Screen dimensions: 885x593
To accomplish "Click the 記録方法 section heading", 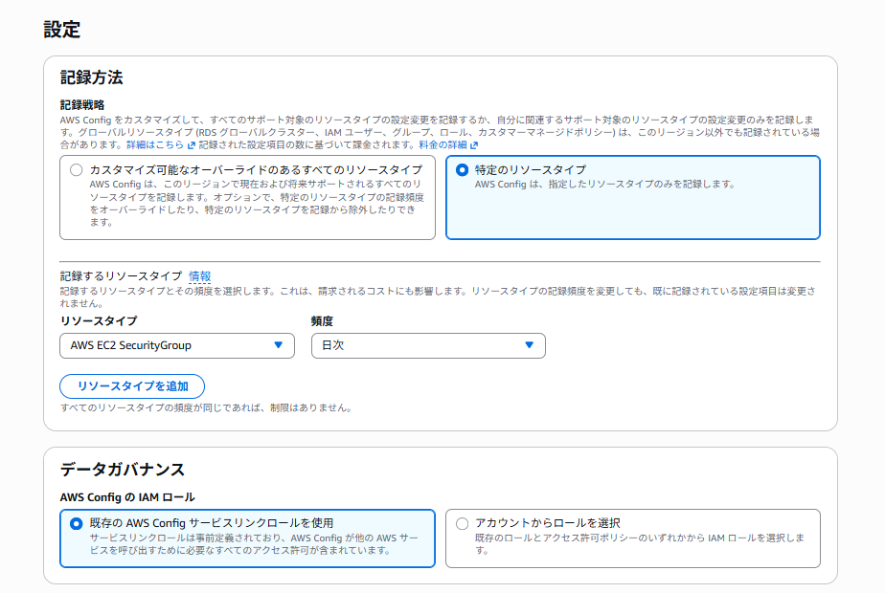I will coord(91,77).
